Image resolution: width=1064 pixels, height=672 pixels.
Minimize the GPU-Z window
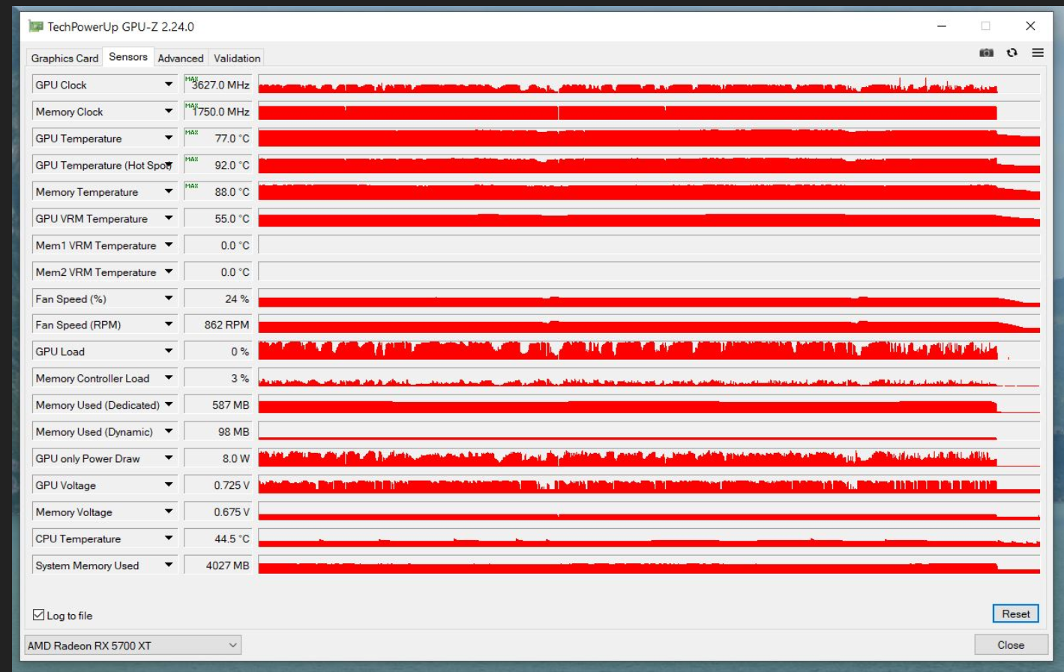[942, 26]
